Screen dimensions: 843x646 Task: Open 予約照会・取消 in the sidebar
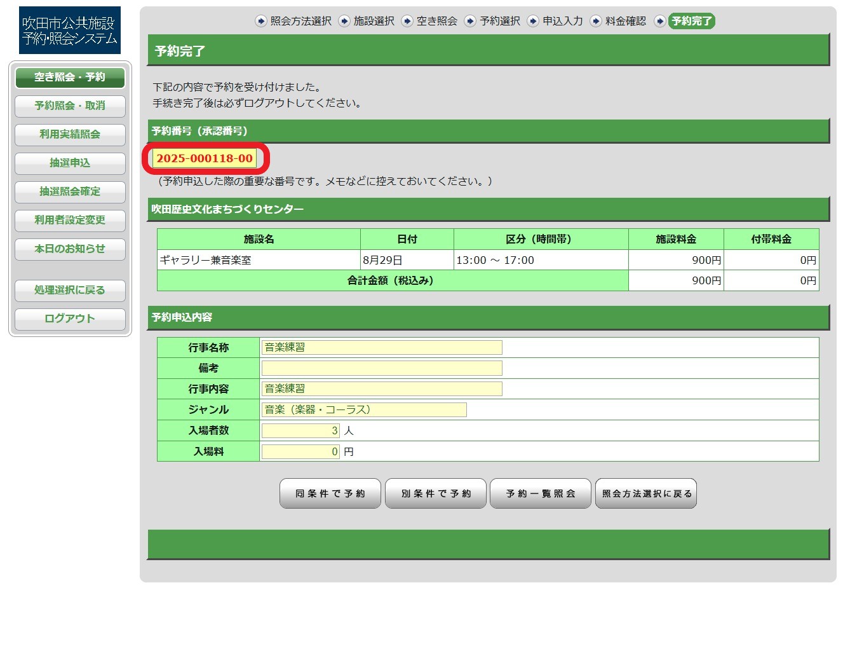[x=70, y=106]
